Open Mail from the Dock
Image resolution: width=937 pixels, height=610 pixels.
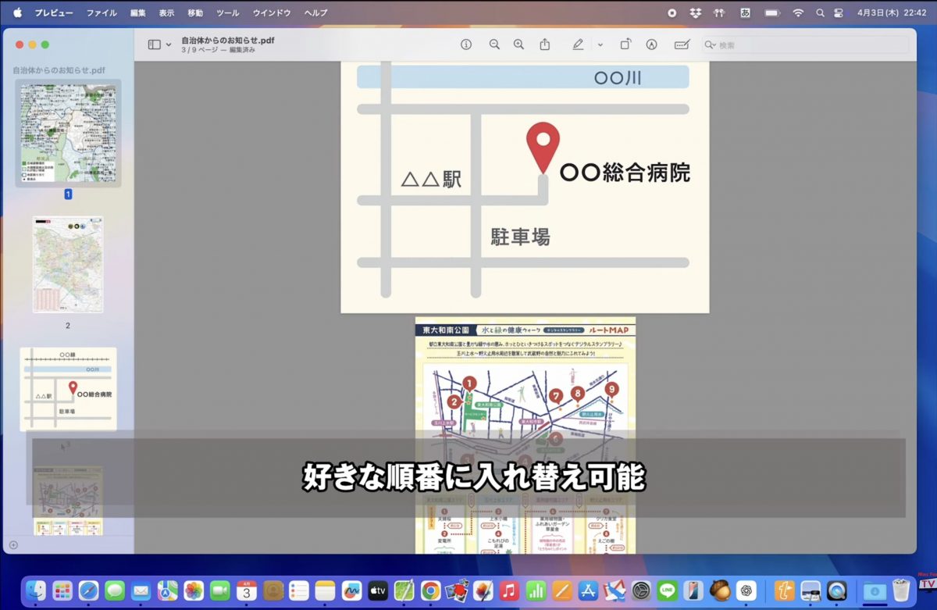[141, 590]
